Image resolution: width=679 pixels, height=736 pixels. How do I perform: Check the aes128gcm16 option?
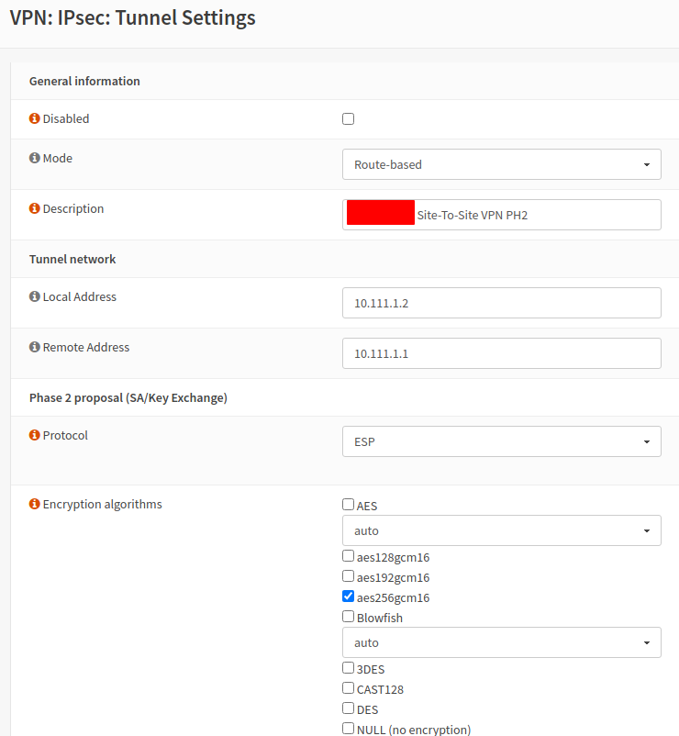(x=348, y=556)
